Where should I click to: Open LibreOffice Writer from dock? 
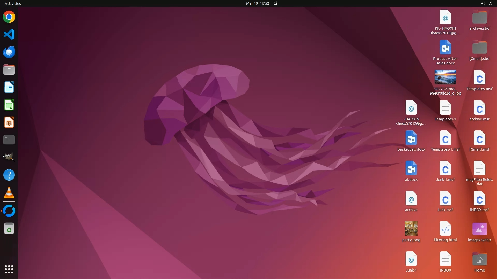point(9,87)
